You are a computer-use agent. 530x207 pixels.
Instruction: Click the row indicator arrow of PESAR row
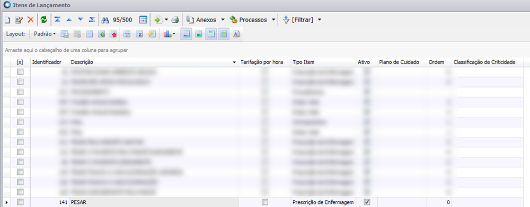6,202
